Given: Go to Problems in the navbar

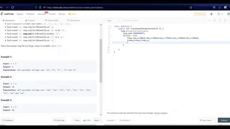Looking at the screenshot, I should click(x=30, y=14).
